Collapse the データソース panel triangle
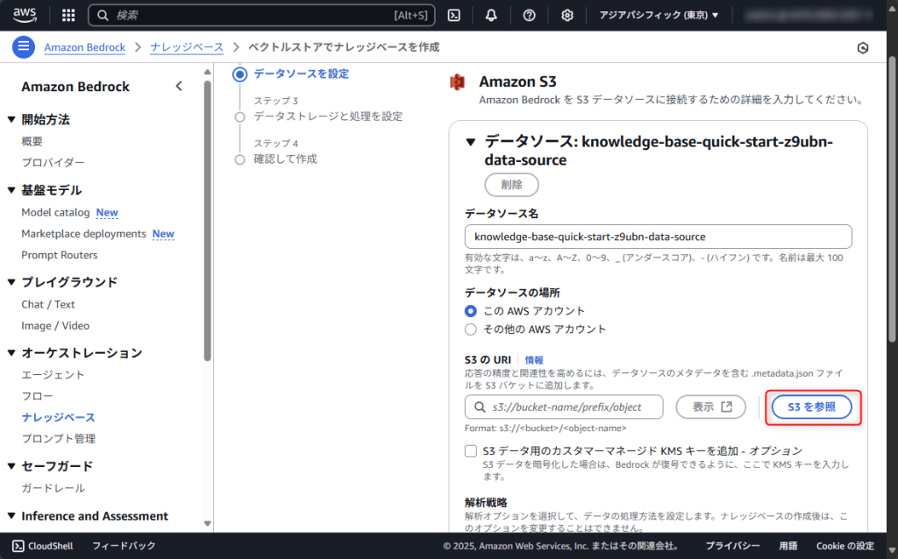Viewport: 898px width, 559px height. coord(471,142)
